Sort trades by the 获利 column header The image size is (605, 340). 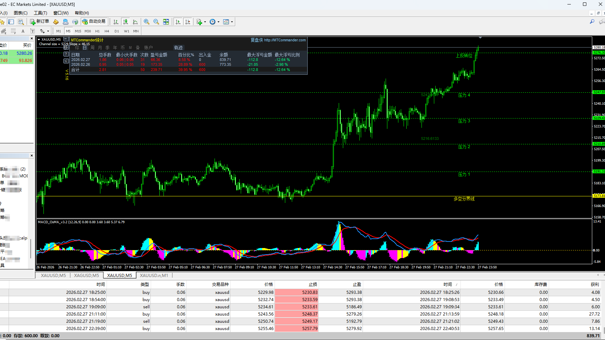pyautogui.click(x=595, y=284)
